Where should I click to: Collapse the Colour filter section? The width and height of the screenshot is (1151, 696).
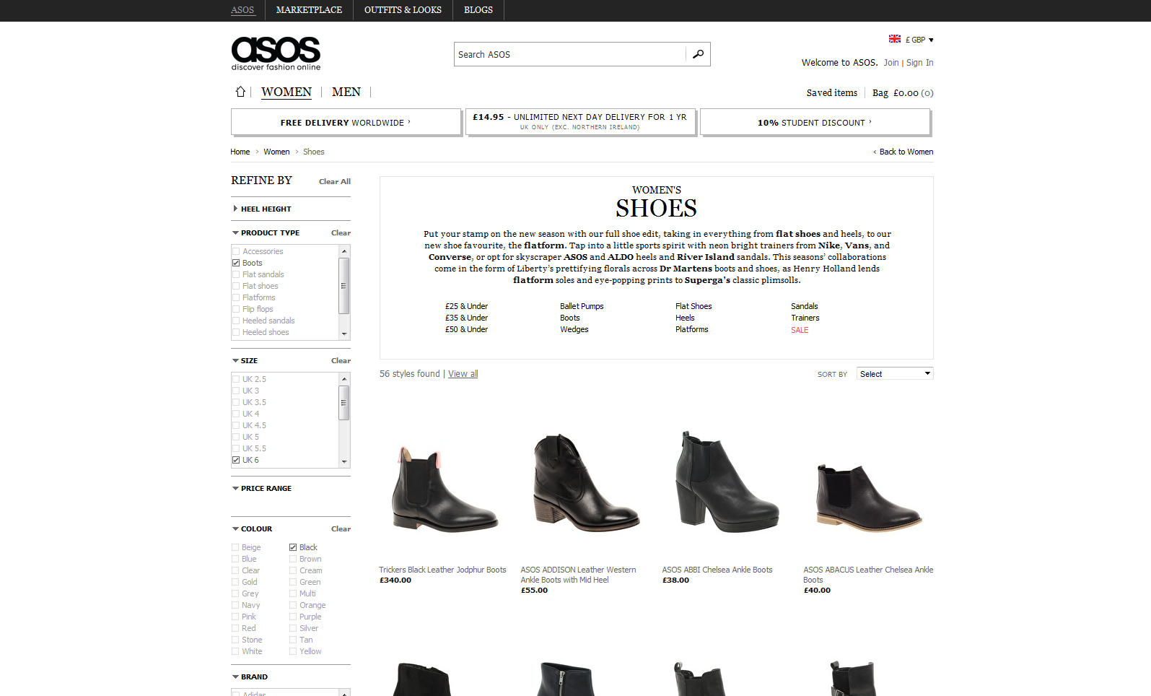tap(253, 528)
